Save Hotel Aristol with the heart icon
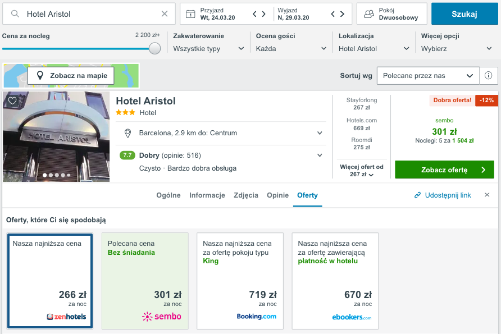This screenshot has width=501, height=334. [x=12, y=101]
